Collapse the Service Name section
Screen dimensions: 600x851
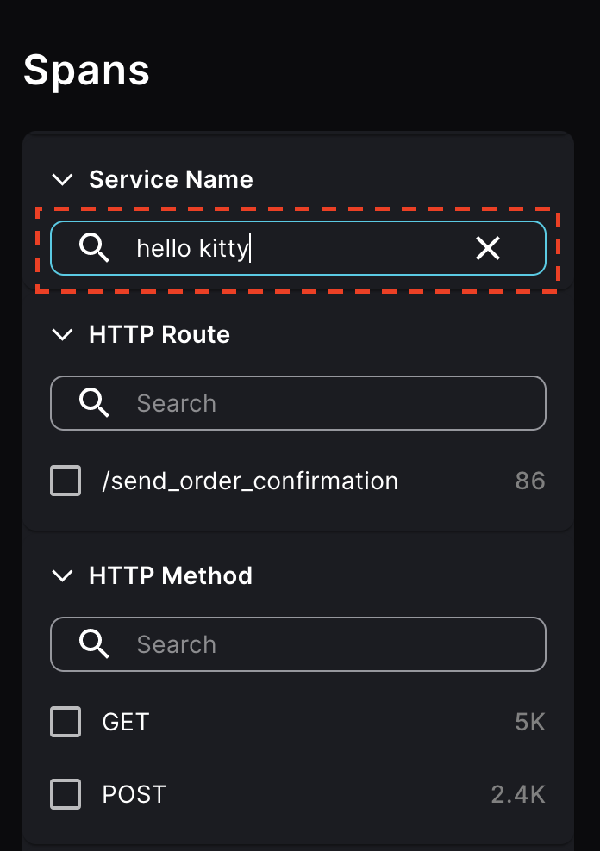(61, 179)
